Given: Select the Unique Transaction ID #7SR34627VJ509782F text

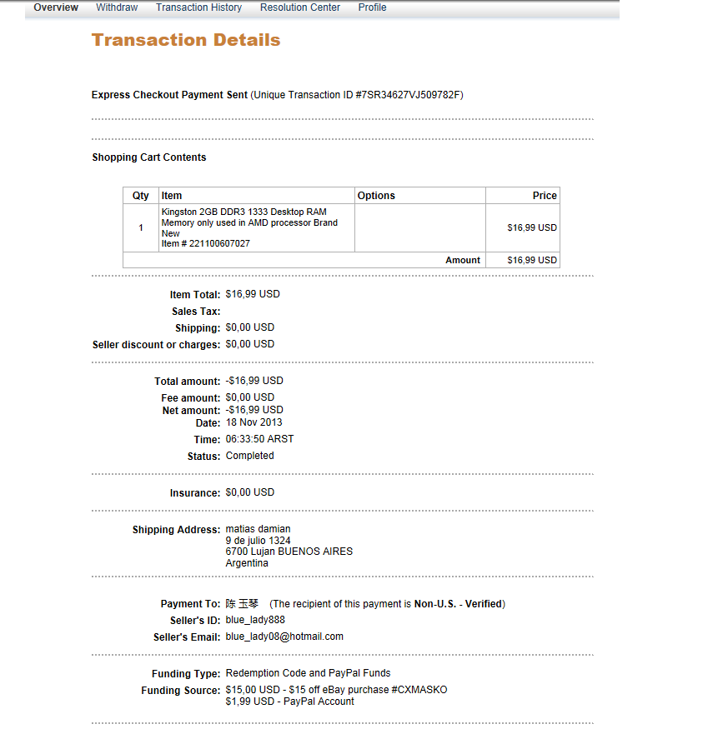Looking at the screenshot, I should point(357,95).
